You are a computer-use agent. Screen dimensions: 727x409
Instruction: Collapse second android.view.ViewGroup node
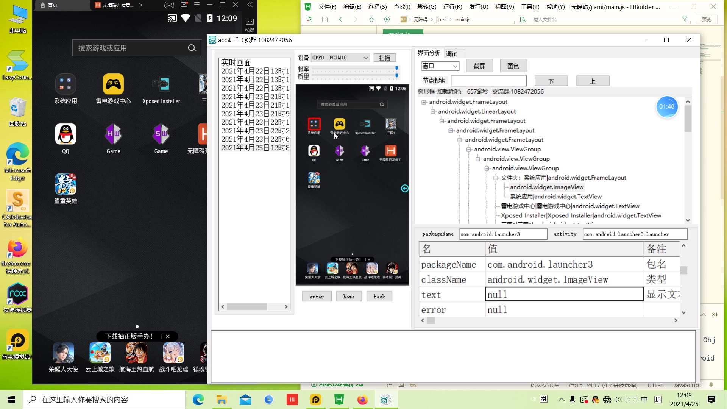click(x=478, y=159)
